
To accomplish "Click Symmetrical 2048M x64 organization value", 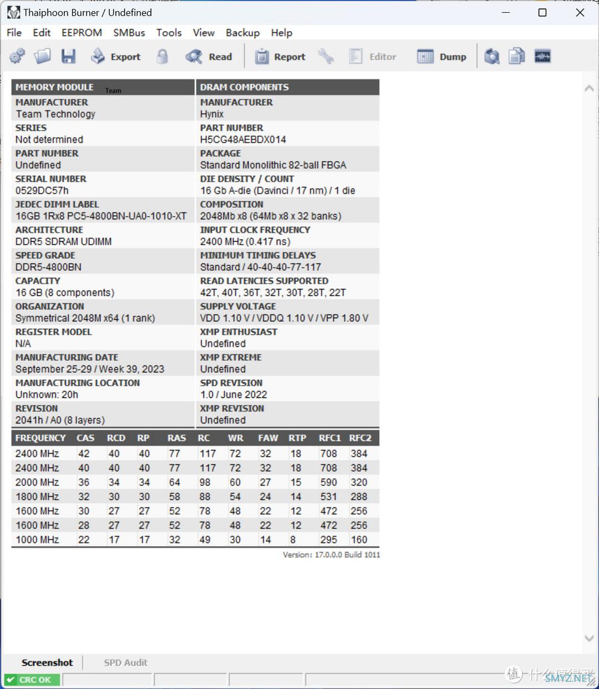I will coord(85,318).
